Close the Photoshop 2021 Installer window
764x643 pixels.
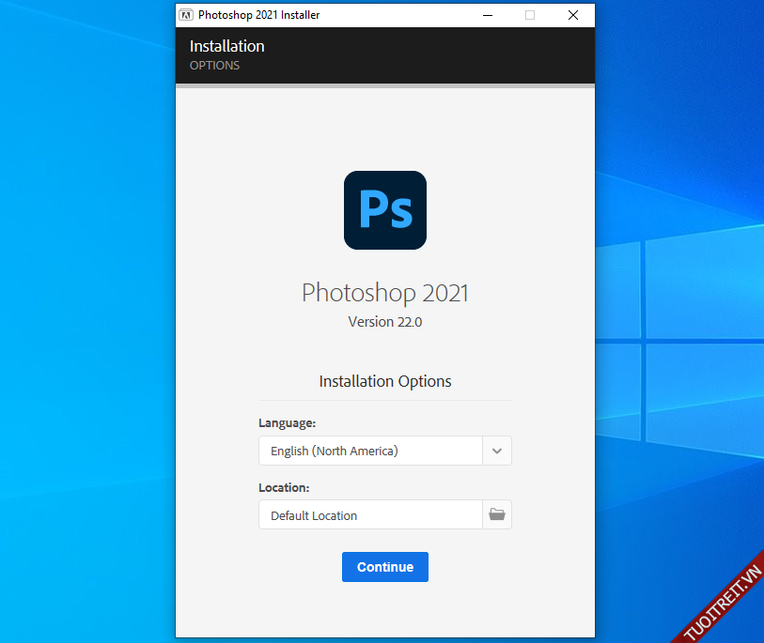pos(573,15)
